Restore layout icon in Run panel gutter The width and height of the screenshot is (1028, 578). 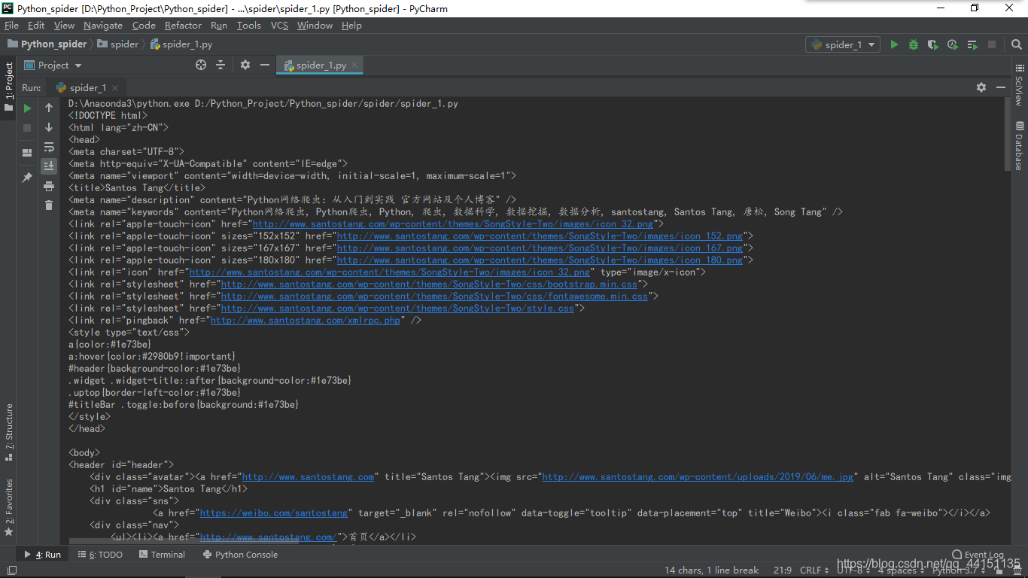(x=27, y=152)
